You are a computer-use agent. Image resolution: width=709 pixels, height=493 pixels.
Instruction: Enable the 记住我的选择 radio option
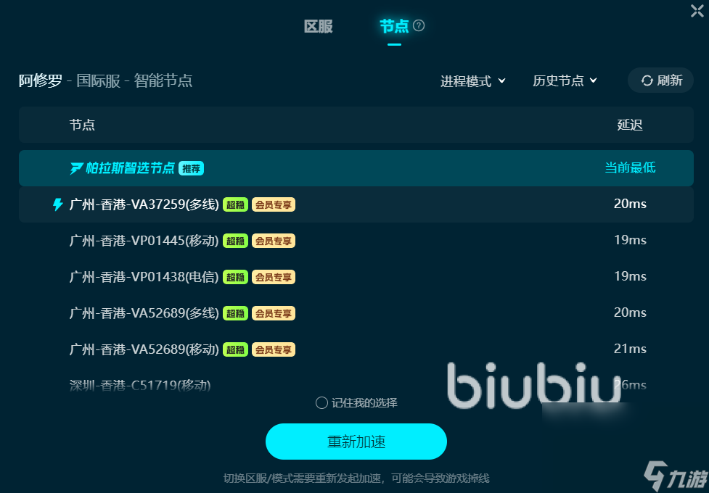coord(321,402)
